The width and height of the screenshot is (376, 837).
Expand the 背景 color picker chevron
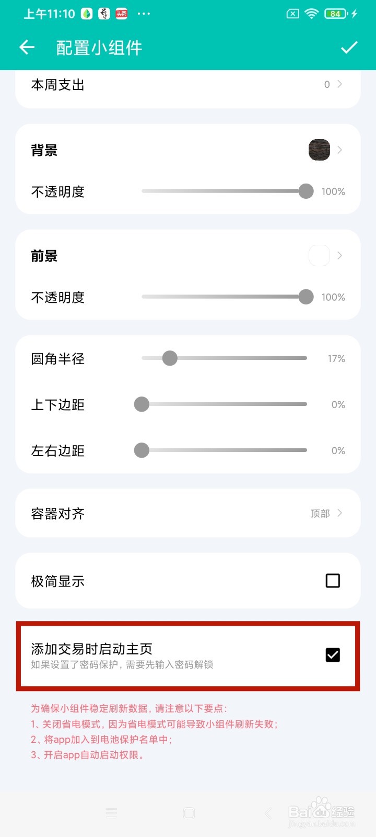point(339,150)
